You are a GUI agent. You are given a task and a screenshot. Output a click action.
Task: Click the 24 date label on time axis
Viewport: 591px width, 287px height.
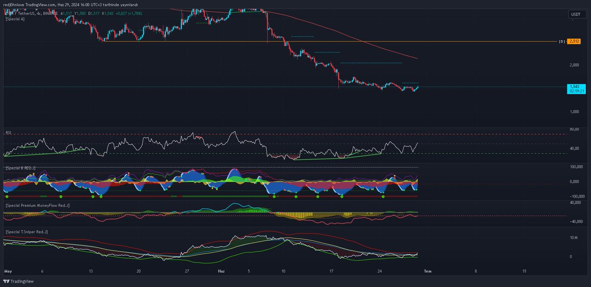pos(379,271)
